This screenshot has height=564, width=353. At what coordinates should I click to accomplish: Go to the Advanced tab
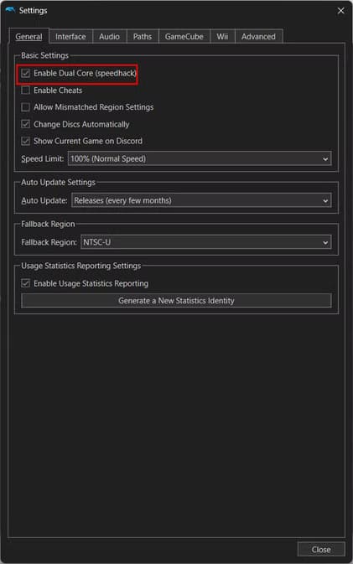pyautogui.click(x=258, y=36)
